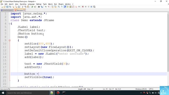Open the File menu

click(2, 4)
